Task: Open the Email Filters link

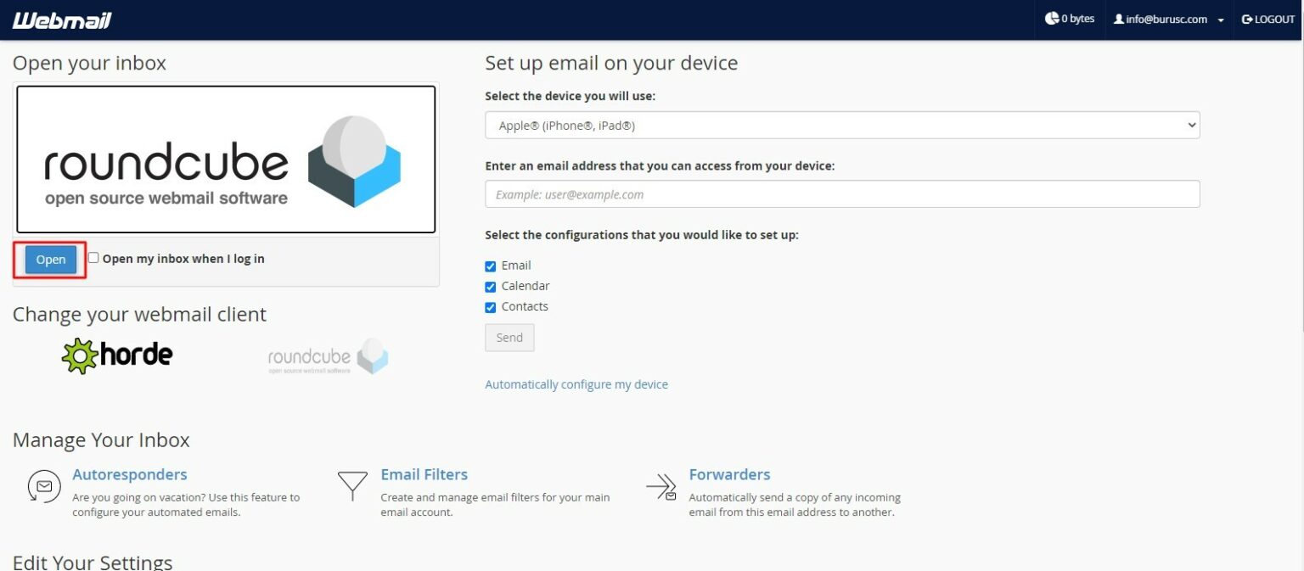Action: tap(424, 474)
